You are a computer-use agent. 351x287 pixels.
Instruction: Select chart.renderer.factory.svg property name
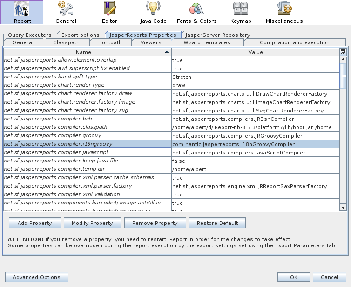pos(88,110)
